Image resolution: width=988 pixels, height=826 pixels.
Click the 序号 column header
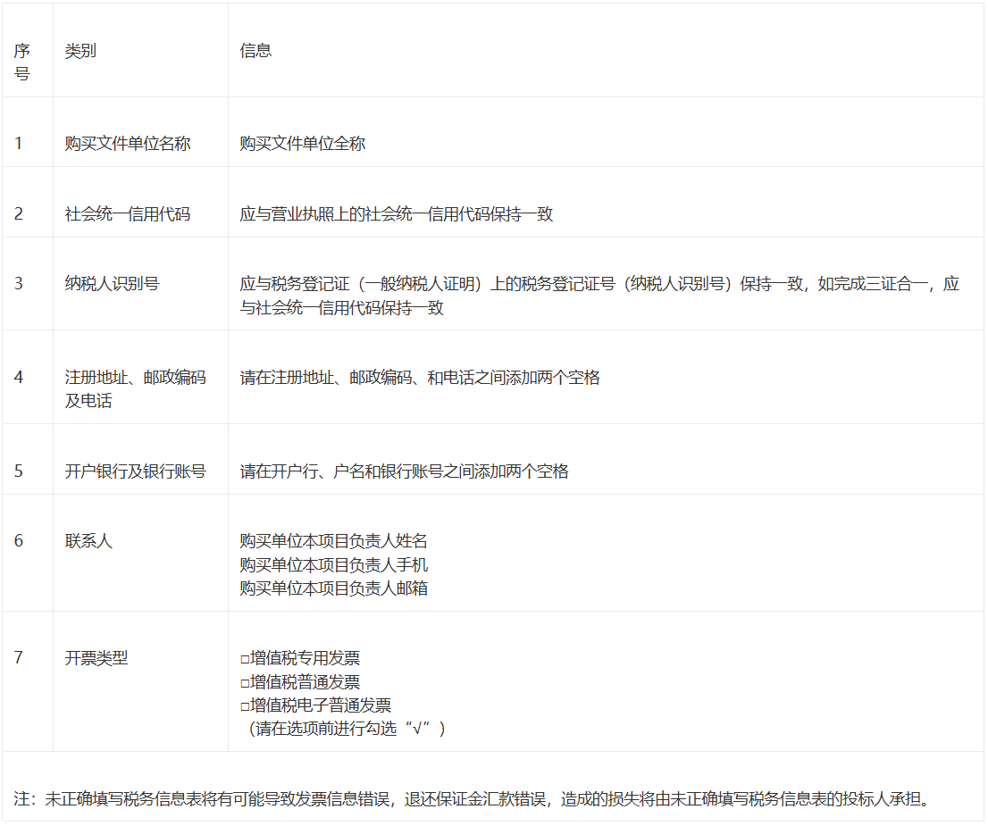pos(22,63)
